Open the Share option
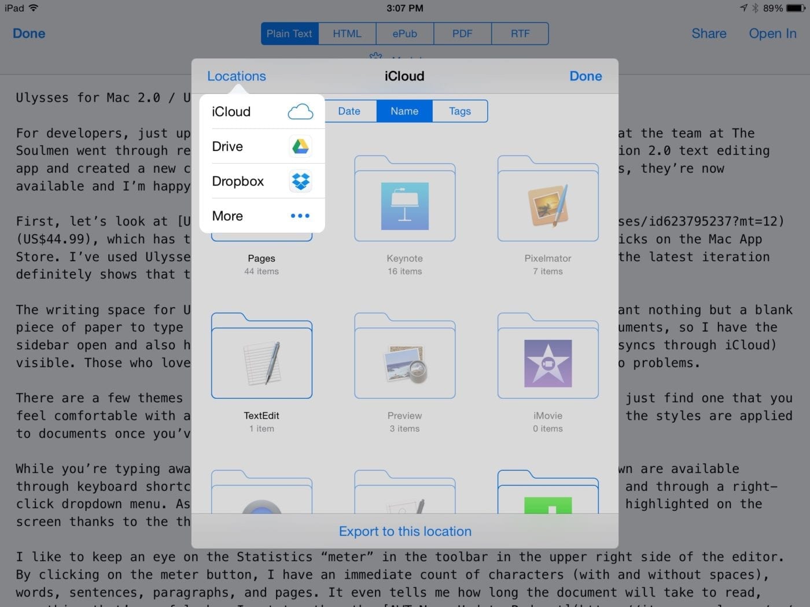810x607 pixels. pyautogui.click(x=709, y=34)
